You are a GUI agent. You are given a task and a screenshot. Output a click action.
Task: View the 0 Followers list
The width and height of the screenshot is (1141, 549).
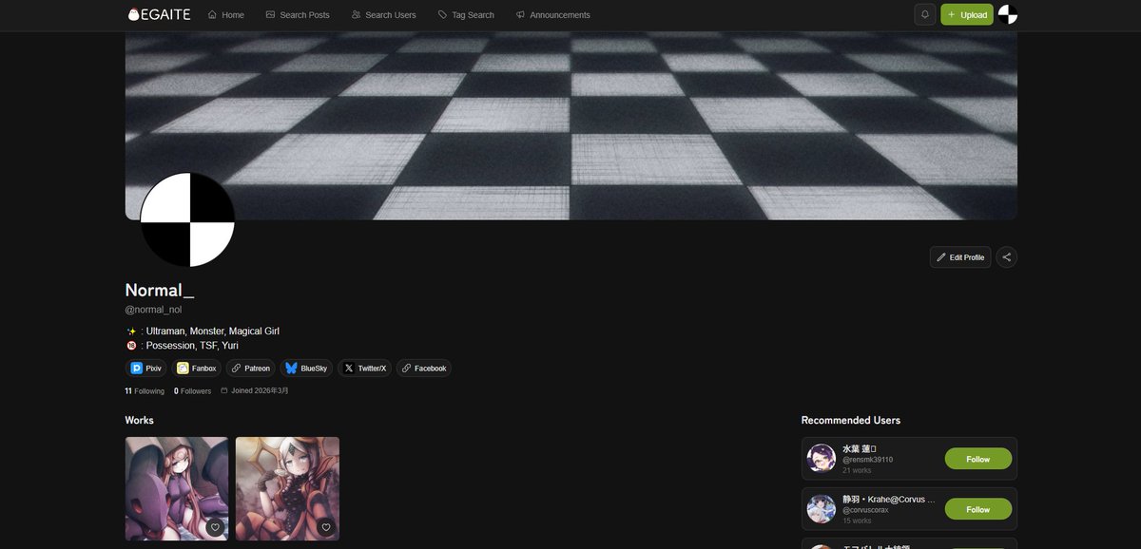tap(193, 391)
